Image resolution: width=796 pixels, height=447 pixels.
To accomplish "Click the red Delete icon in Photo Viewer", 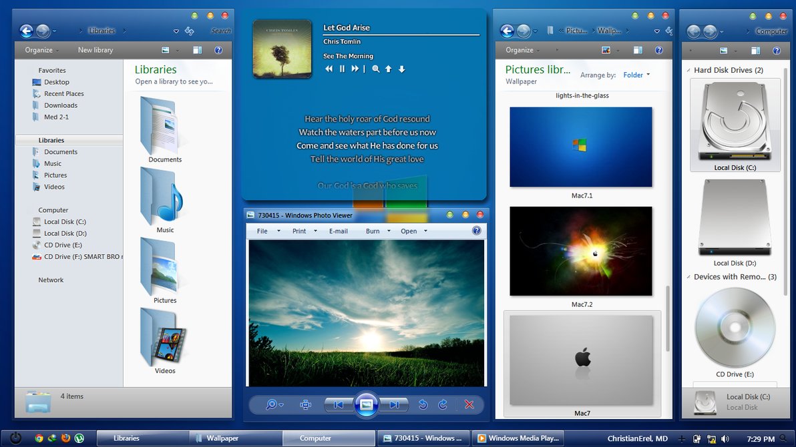I will click(469, 404).
